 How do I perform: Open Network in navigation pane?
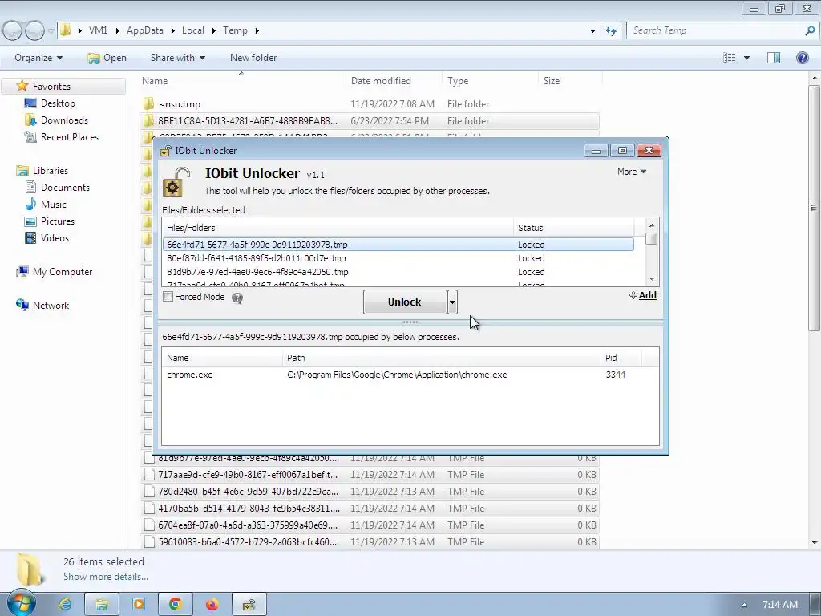point(42,305)
